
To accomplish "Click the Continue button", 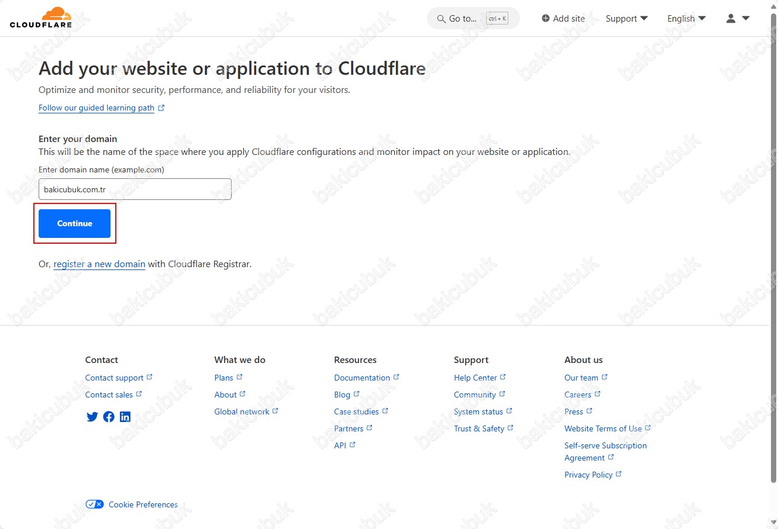I will click(74, 223).
